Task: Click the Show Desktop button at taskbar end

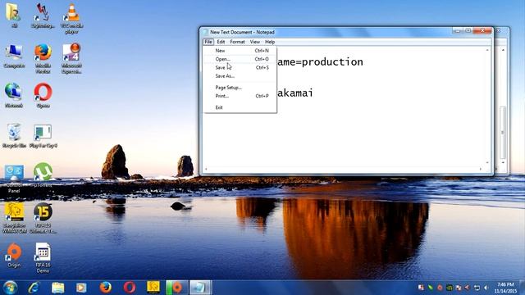Action: point(522,288)
